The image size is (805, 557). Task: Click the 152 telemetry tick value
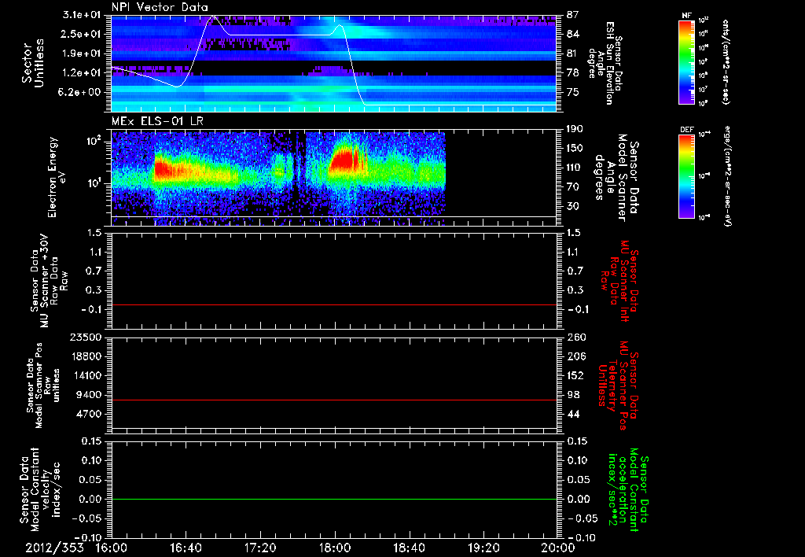(x=575, y=375)
